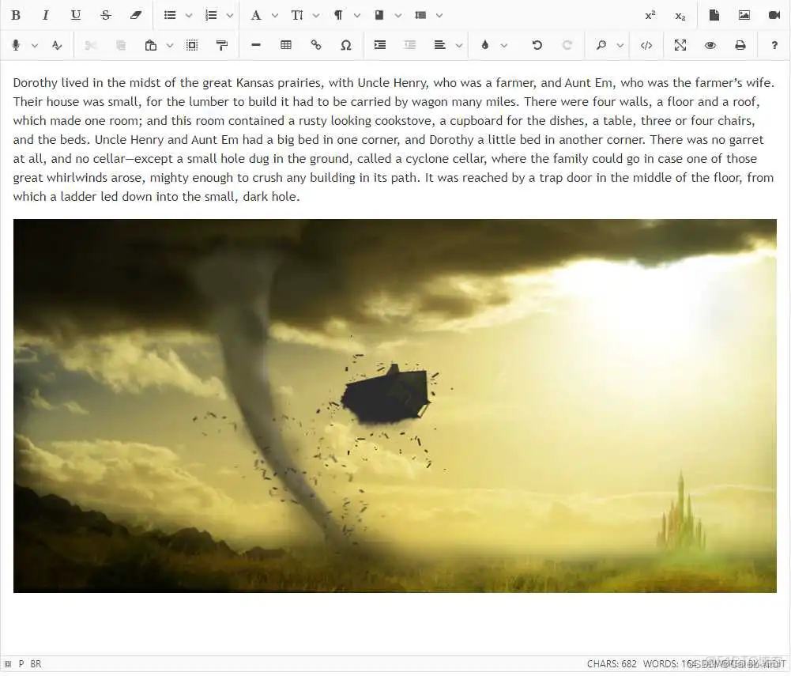Open the color drop fill picker
This screenshot has height=676, width=791.
pos(485,45)
